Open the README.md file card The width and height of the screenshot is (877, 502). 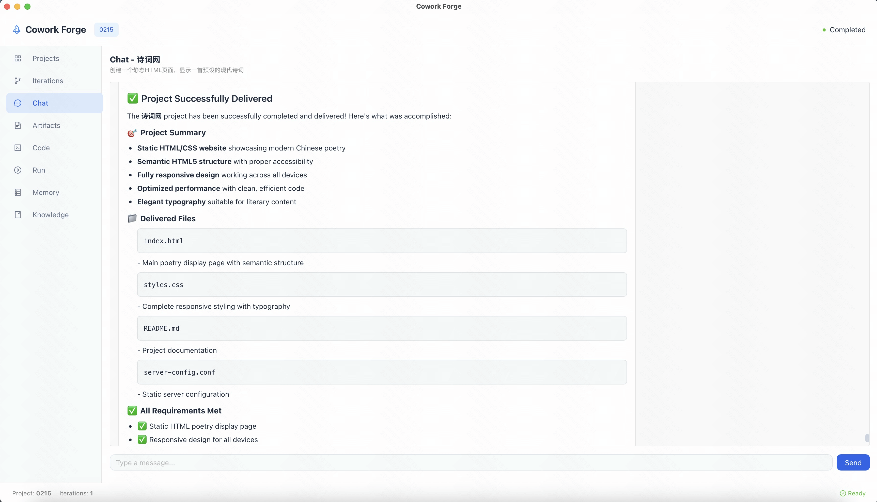tap(382, 328)
